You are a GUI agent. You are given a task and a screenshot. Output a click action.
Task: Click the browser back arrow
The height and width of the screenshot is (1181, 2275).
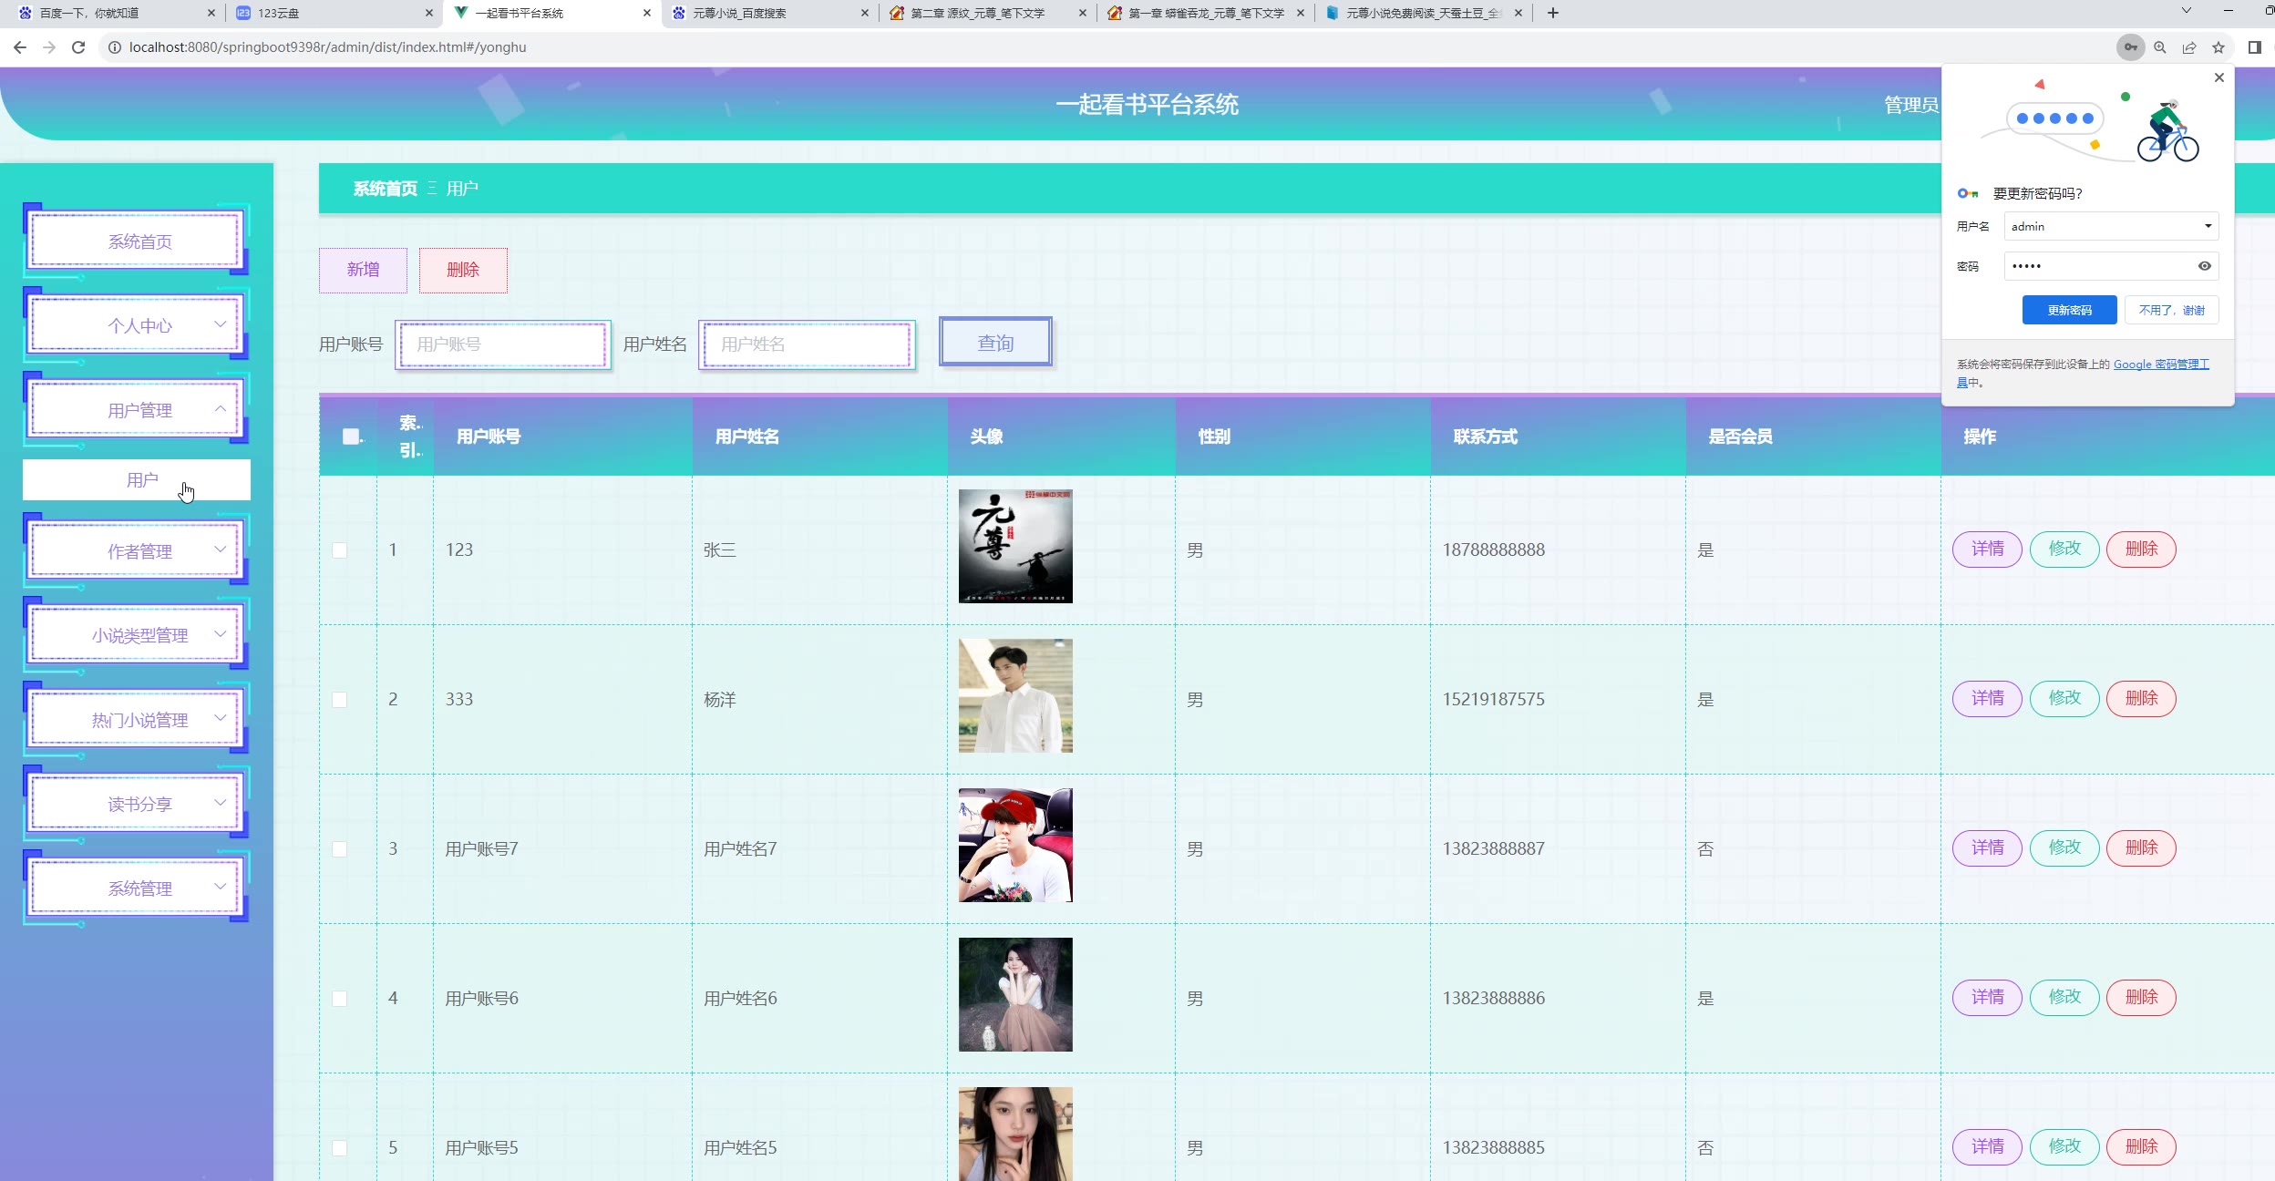click(20, 47)
